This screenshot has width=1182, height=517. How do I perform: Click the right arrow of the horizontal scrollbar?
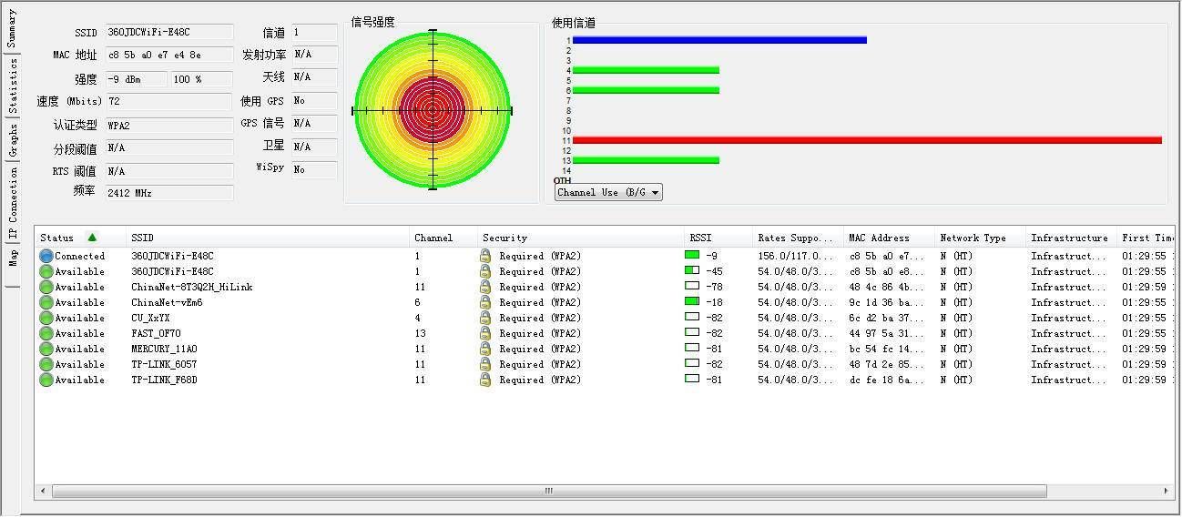[1167, 492]
